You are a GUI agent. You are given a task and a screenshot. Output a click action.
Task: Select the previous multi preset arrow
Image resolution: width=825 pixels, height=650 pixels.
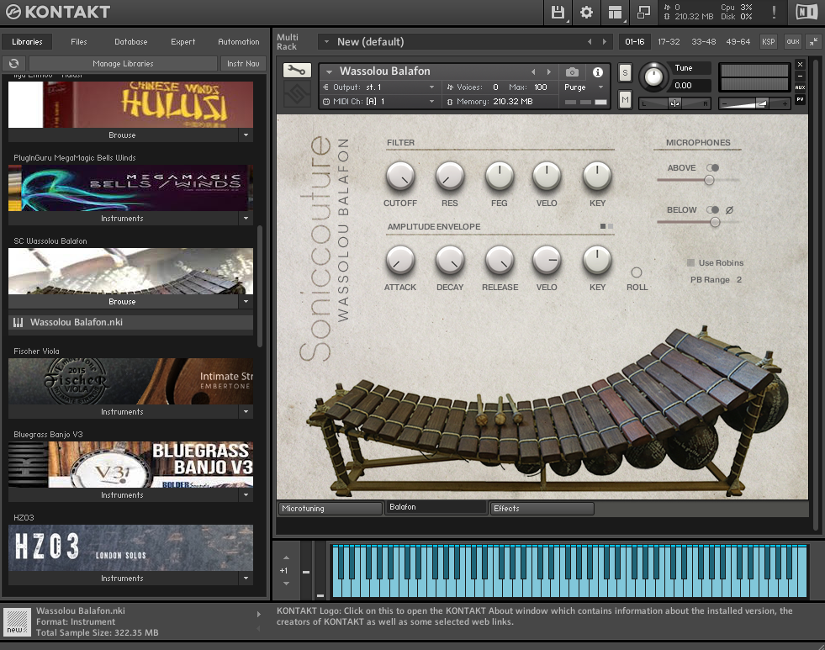[590, 41]
